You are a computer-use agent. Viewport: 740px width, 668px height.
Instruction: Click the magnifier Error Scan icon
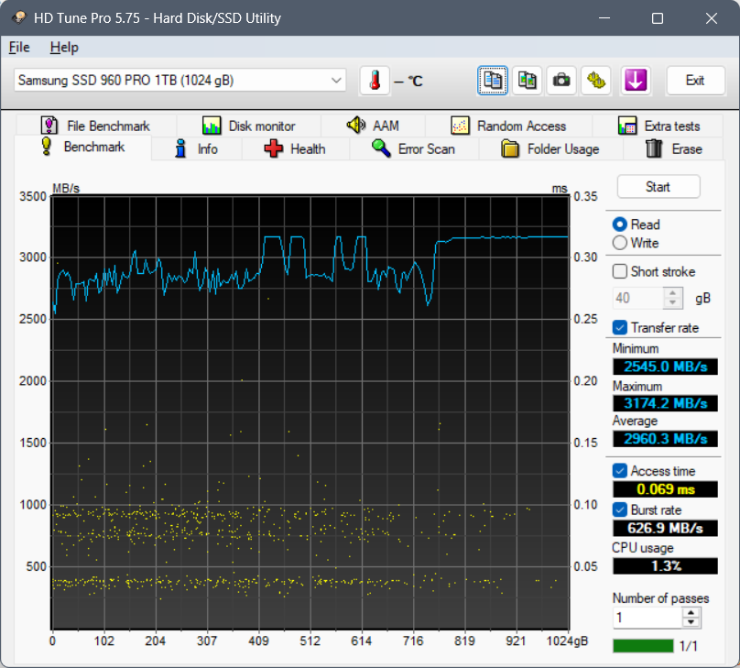click(x=381, y=148)
